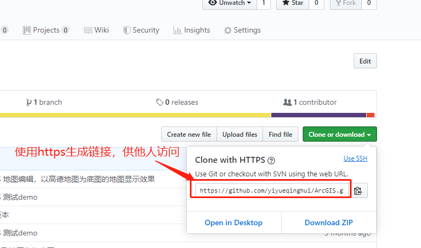The image size is (421, 248).
Task: Click Edit repository description button
Action: click(x=365, y=61)
